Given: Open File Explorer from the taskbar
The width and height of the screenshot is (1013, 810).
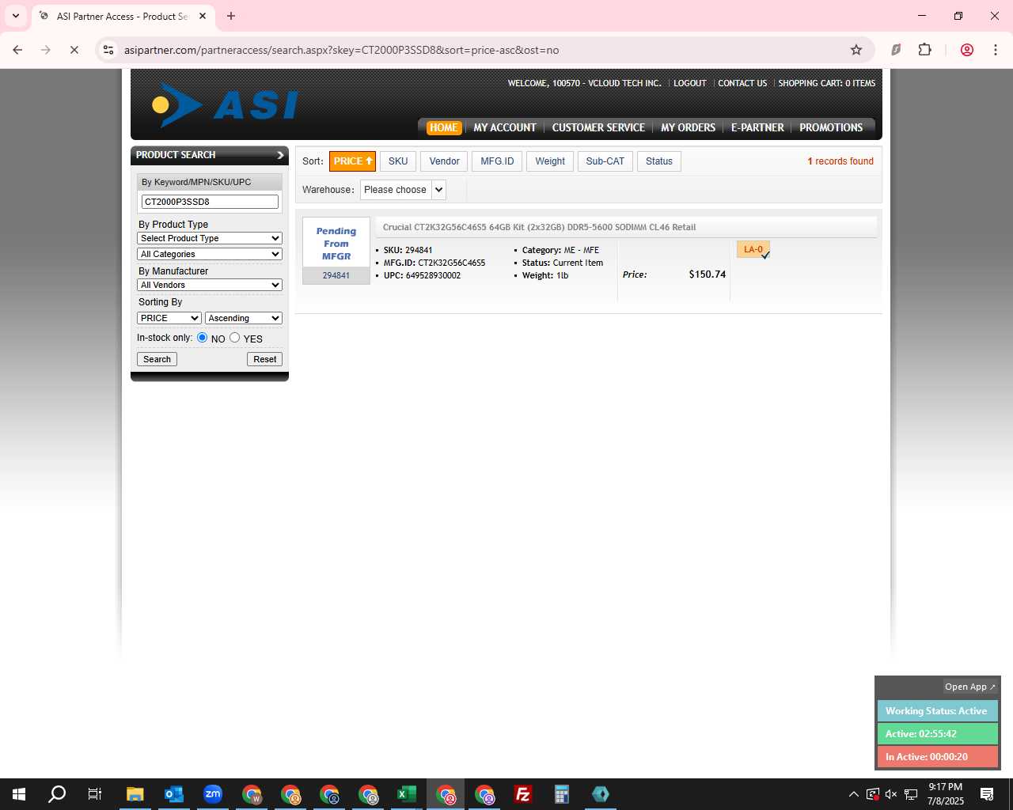Looking at the screenshot, I should point(135,794).
